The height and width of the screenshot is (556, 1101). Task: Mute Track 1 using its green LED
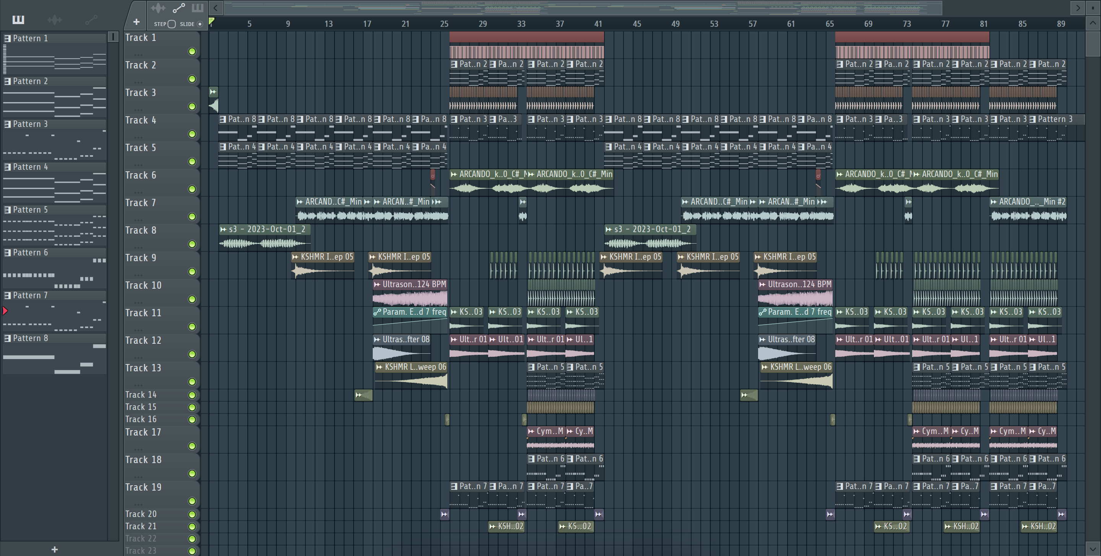[x=192, y=51]
